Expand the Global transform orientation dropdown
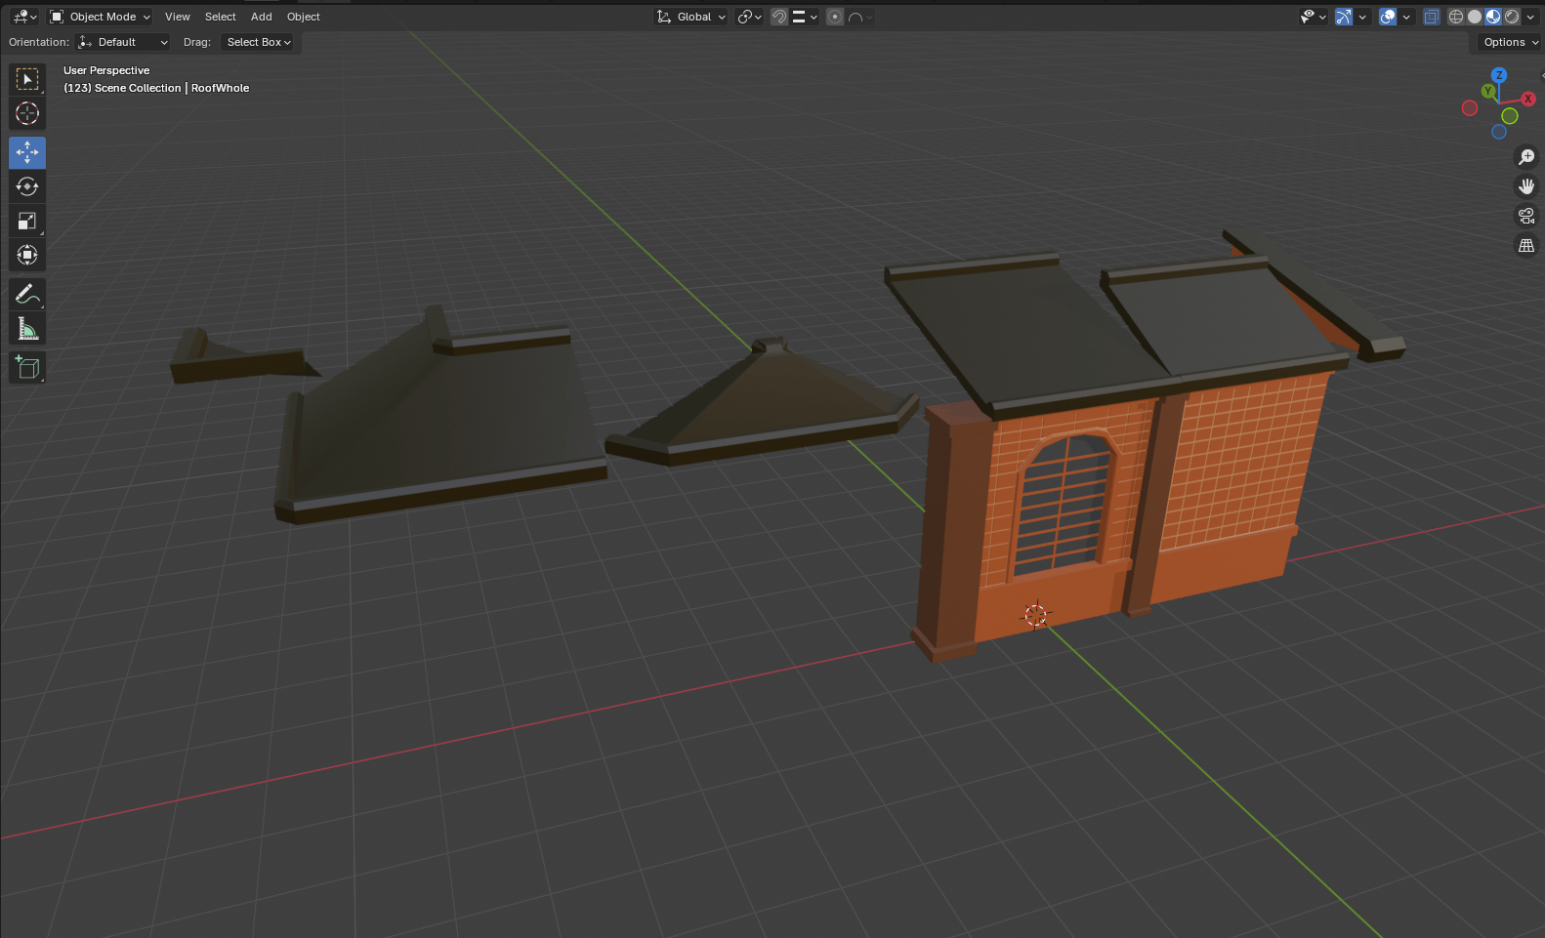This screenshot has width=1545, height=938. point(692,17)
